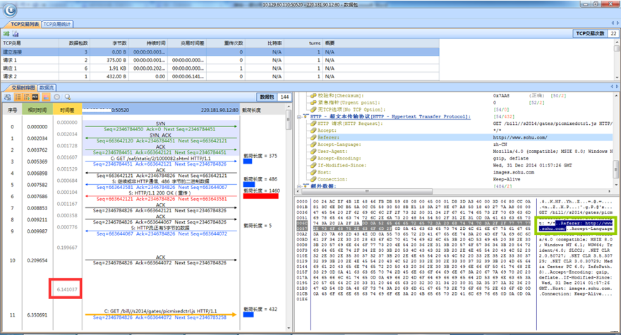
Task: Click the save icon beside the export icon
Action: pos(15,33)
